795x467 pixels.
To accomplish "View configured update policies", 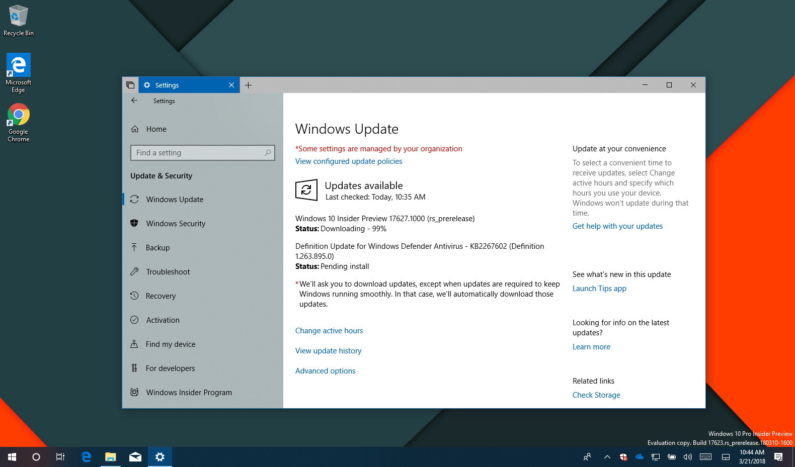I will tap(349, 161).
